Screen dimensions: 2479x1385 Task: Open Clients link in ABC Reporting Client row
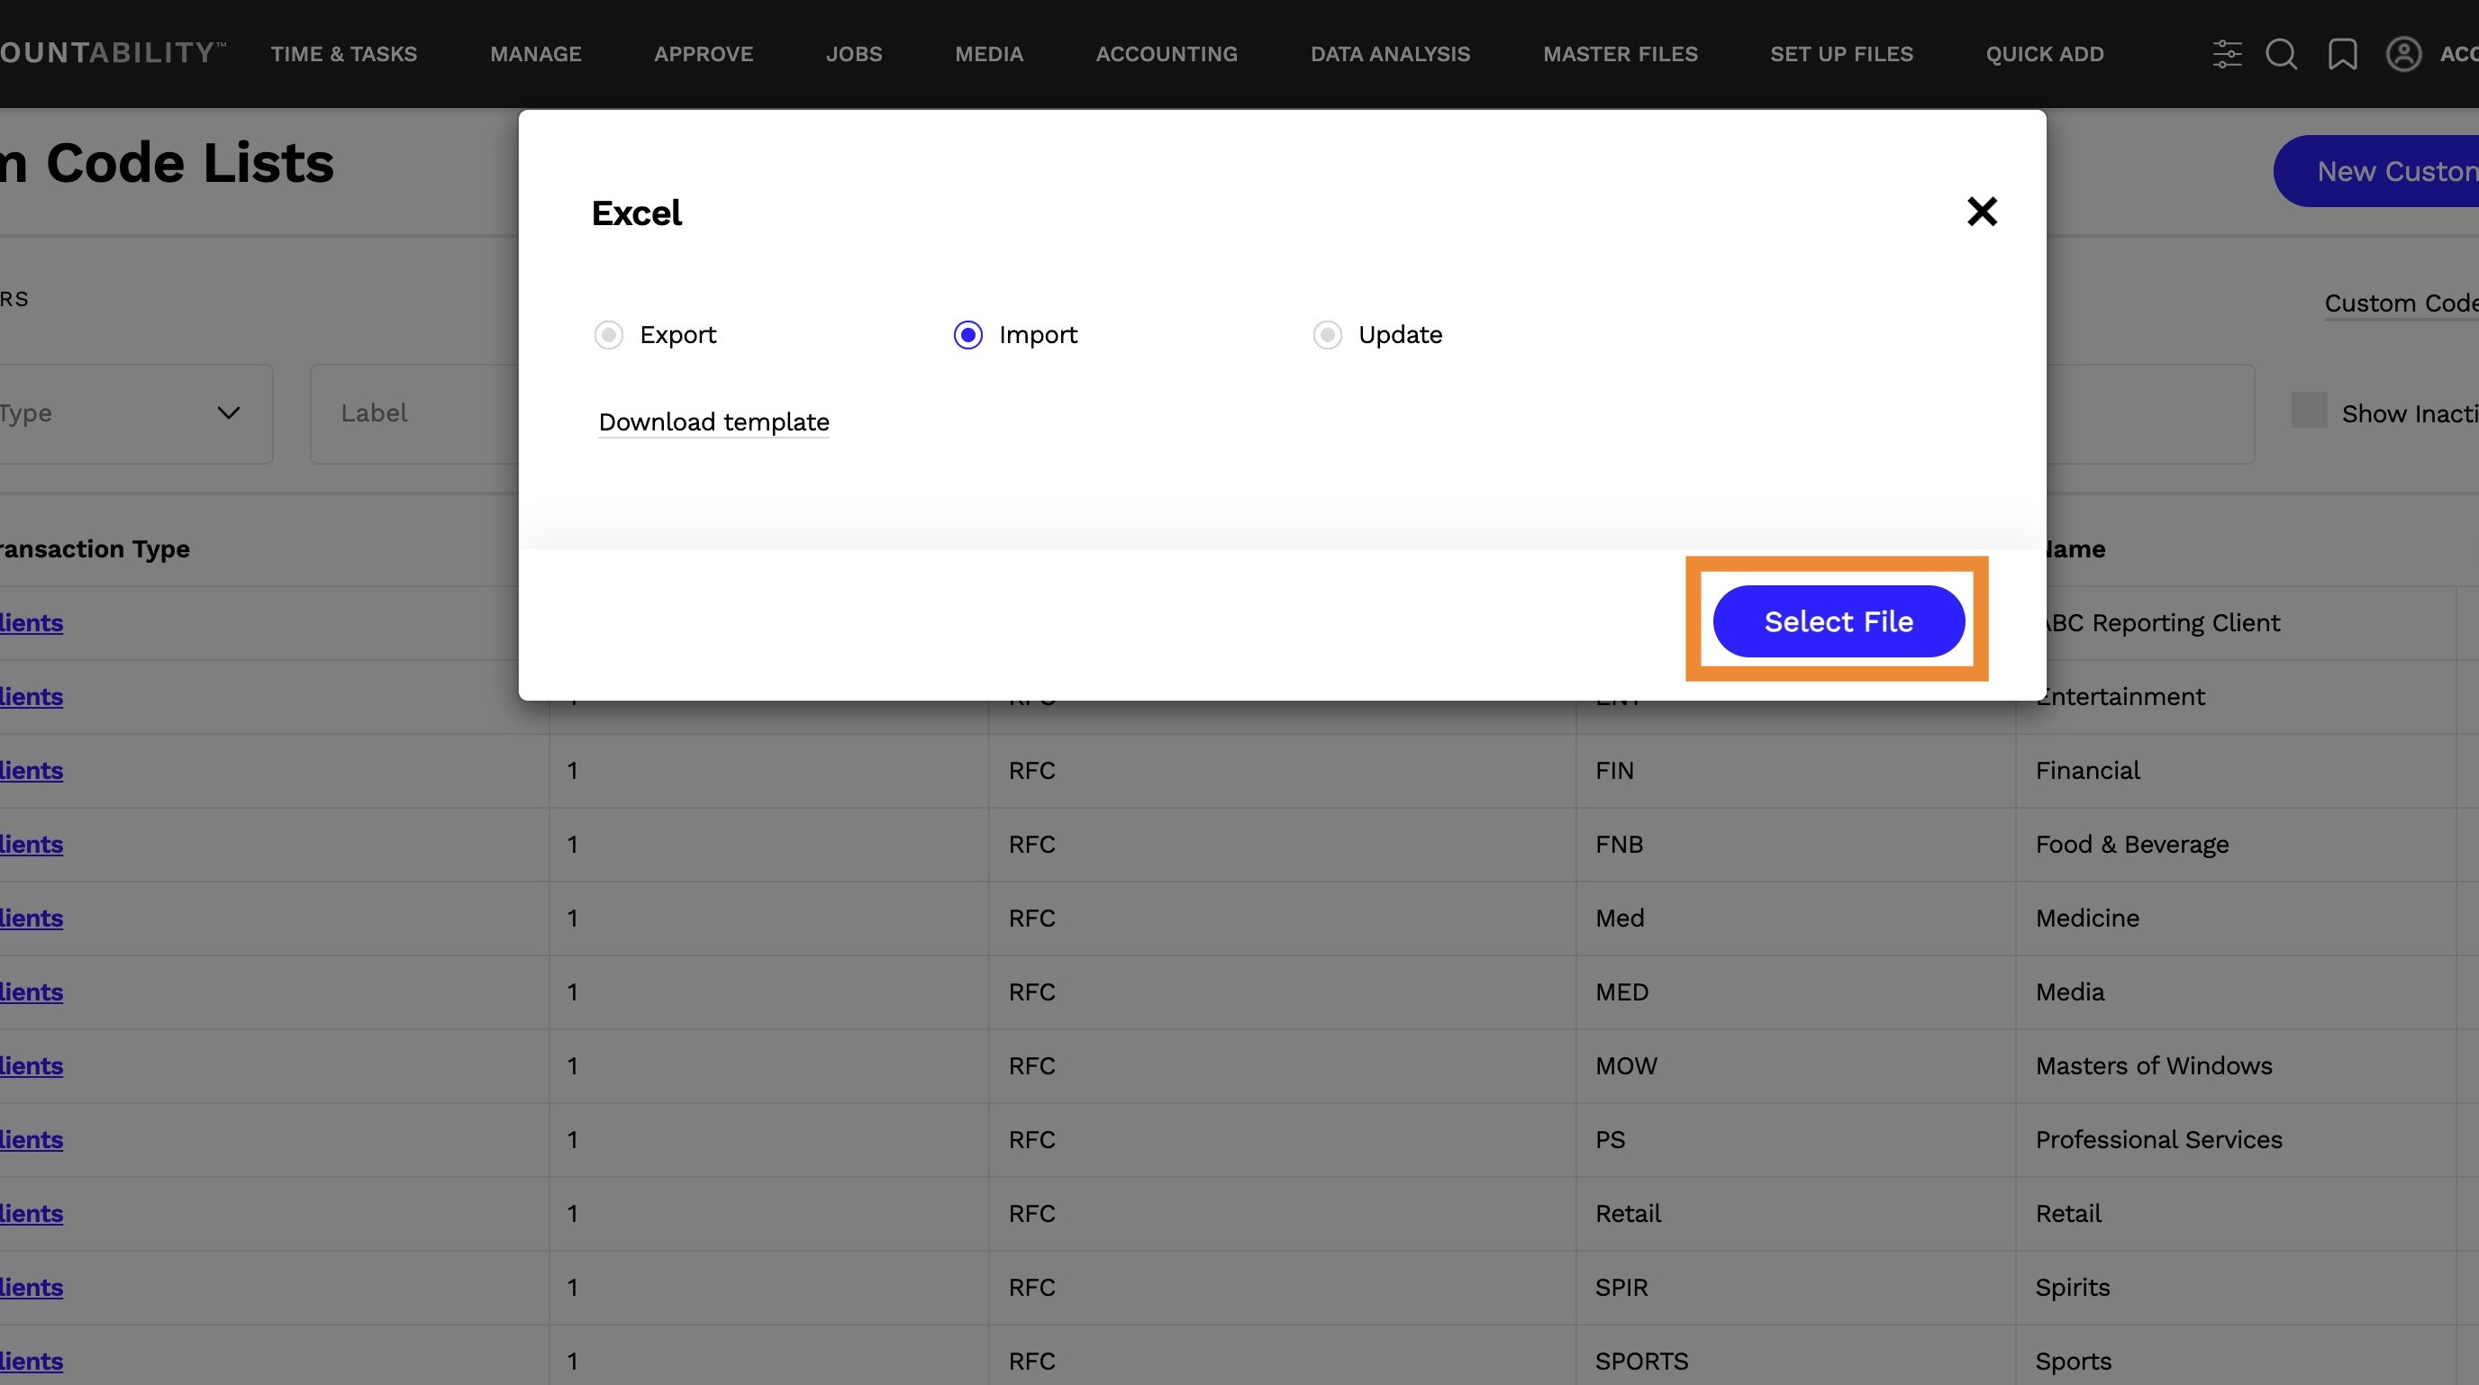[x=31, y=623]
